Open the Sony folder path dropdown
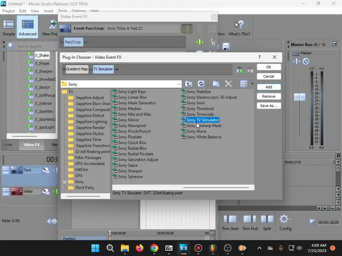This screenshot has width=342, height=256. pos(179,84)
